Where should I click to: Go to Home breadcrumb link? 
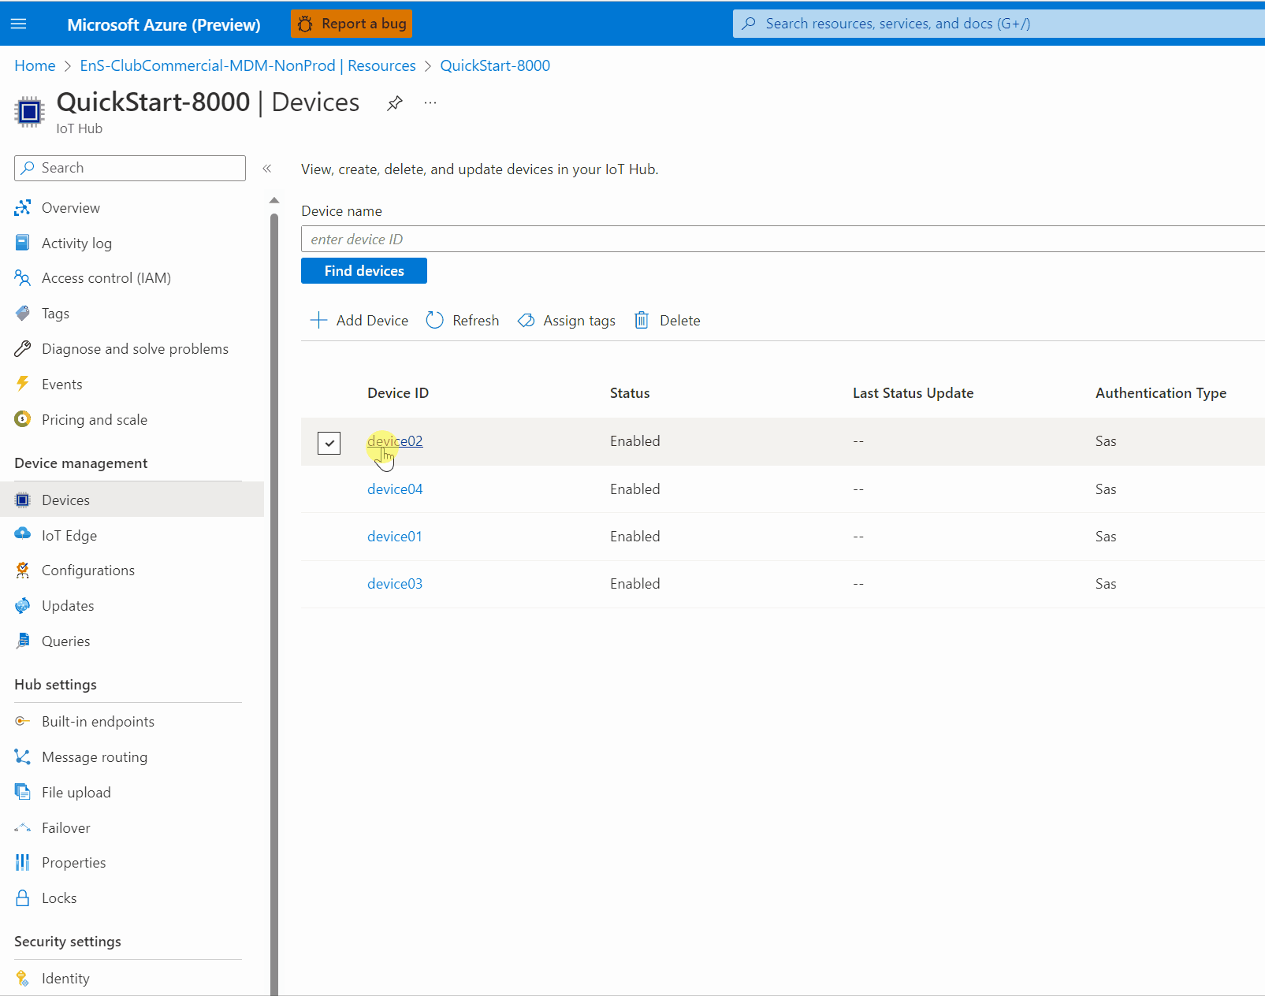(35, 65)
